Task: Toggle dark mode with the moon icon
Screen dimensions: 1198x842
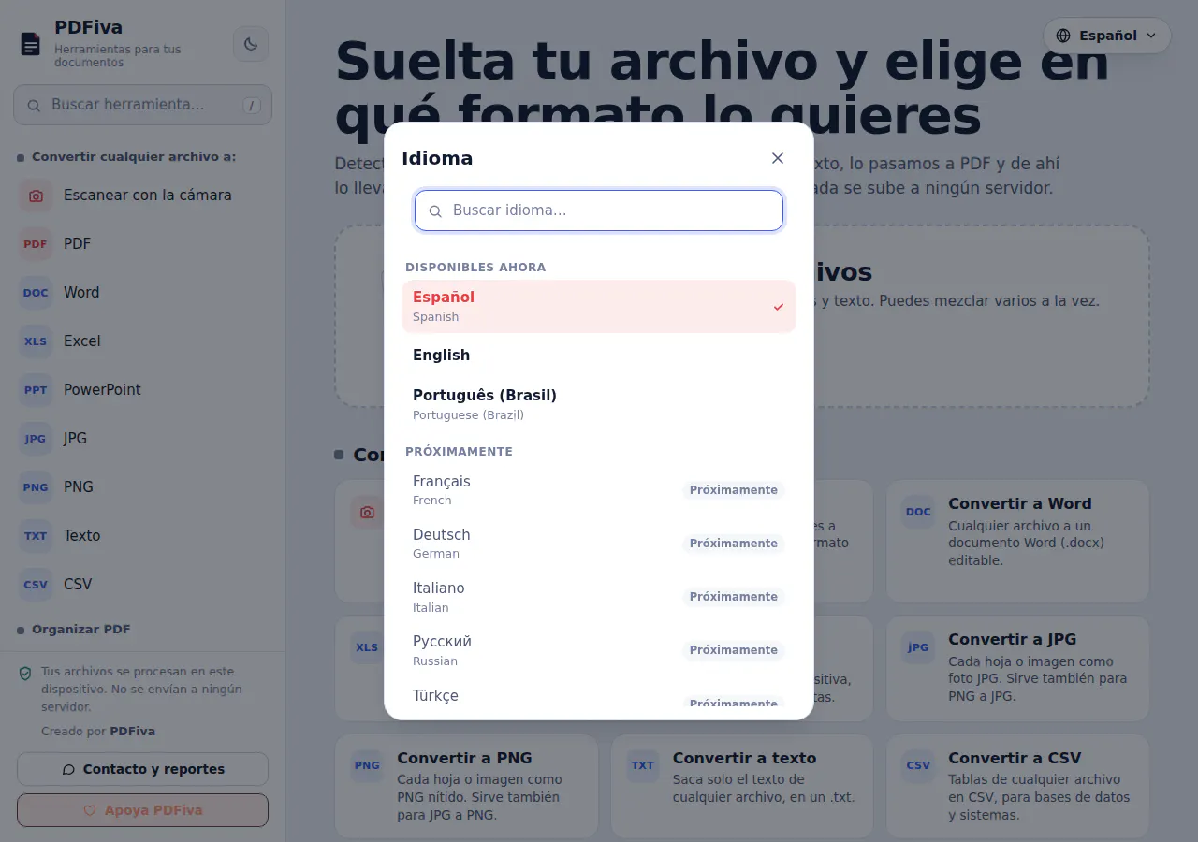Action: pos(251,44)
